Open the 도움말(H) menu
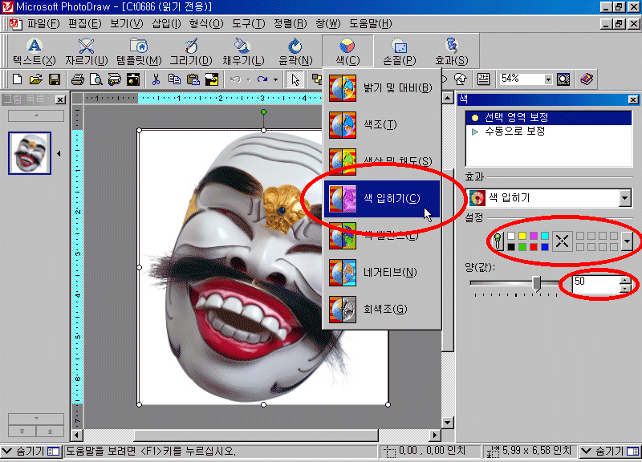The height and width of the screenshot is (462, 642). click(x=371, y=24)
